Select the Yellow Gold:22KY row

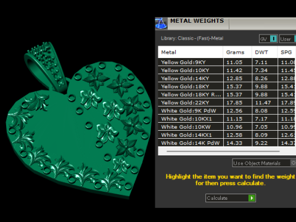227,102
